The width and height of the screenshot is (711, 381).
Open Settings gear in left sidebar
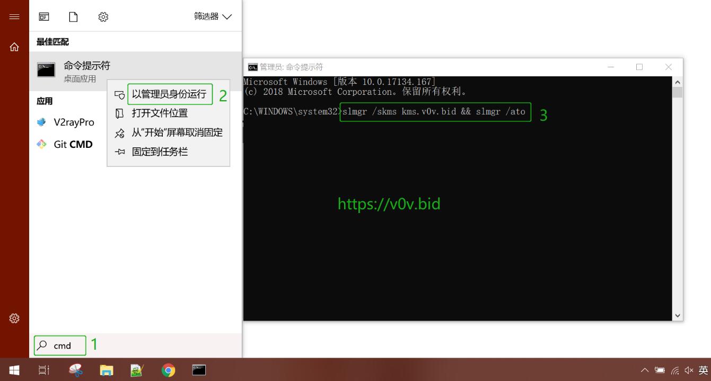click(14, 318)
